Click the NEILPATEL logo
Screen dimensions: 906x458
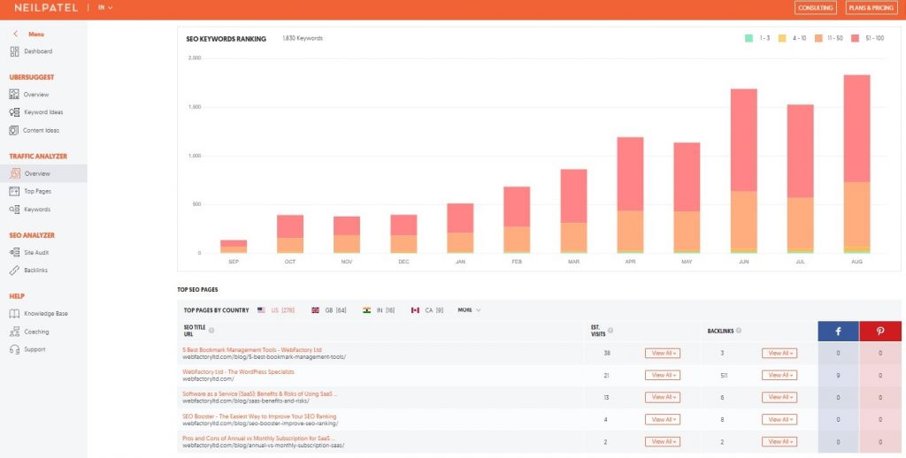coord(47,7)
